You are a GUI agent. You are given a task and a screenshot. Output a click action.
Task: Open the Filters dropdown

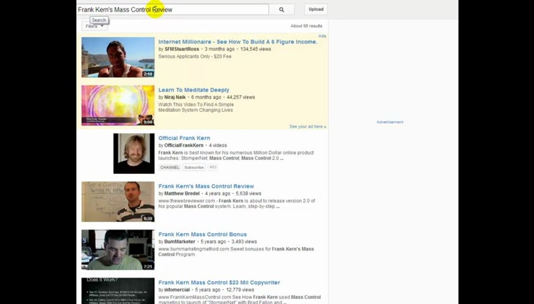click(x=95, y=26)
